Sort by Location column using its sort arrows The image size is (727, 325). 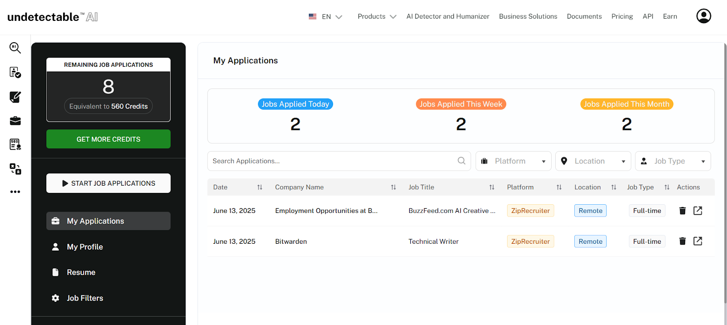614,187
